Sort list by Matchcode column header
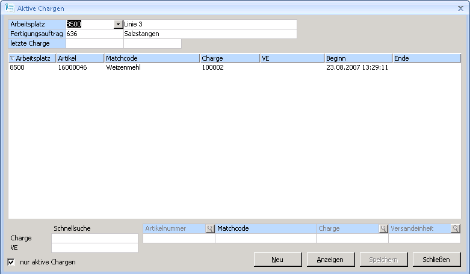The width and height of the screenshot is (470, 274). point(152,58)
